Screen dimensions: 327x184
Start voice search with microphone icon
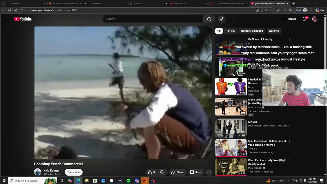222,19
